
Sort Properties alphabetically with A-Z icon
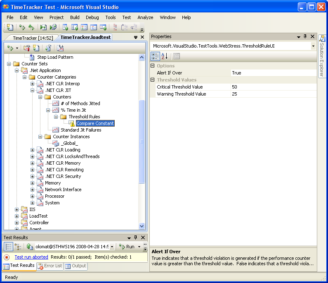(165, 56)
